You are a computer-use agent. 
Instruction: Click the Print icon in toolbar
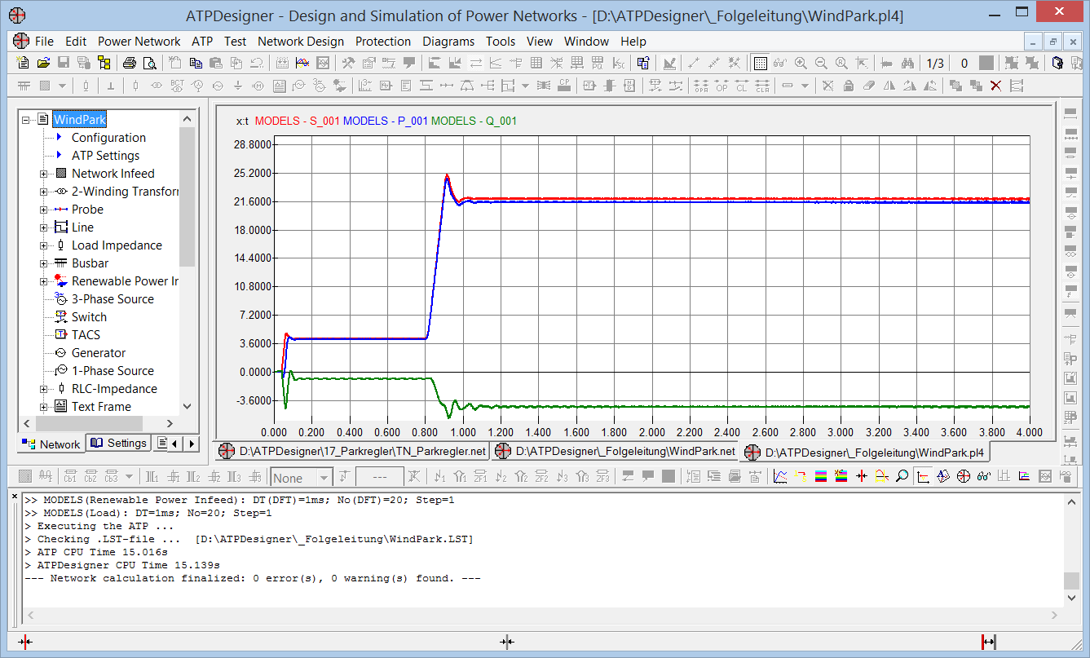coord(130,63)
